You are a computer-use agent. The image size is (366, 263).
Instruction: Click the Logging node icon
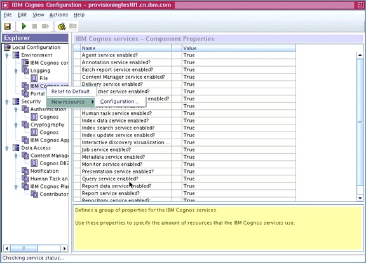25,71
